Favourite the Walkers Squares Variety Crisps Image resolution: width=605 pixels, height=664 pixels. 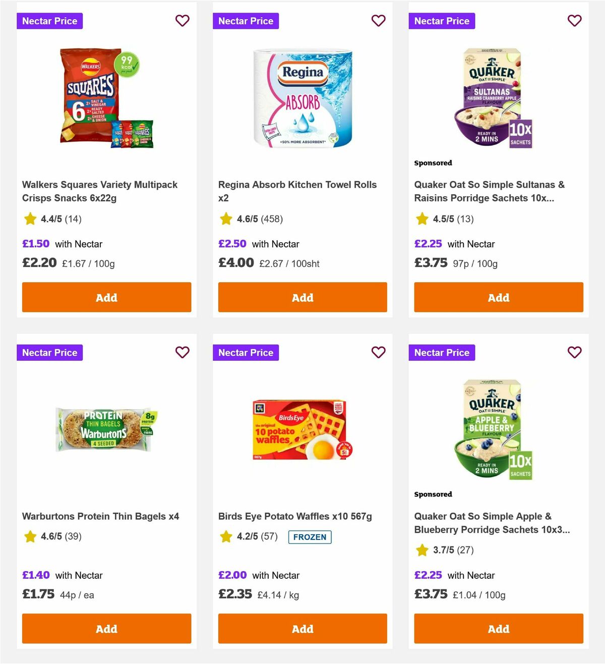(182, 21)
